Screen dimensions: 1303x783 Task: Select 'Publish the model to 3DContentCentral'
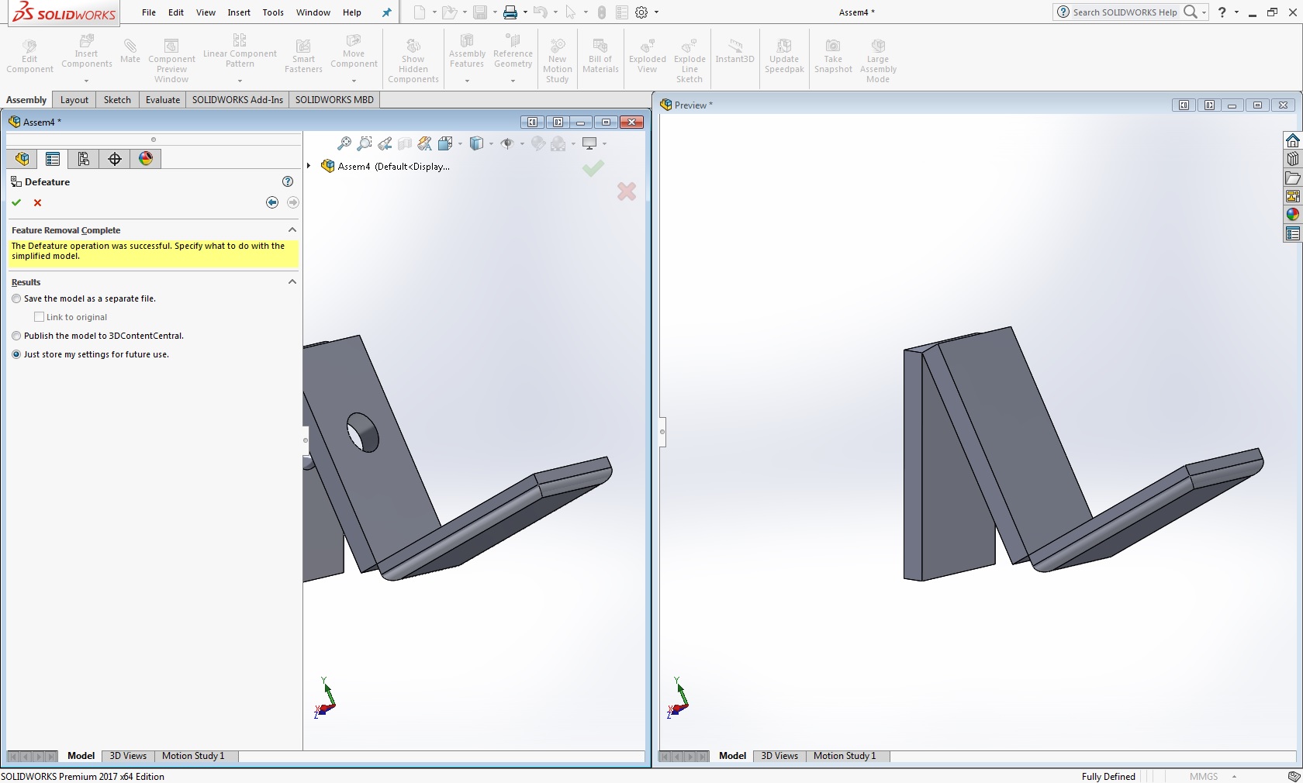16,336
